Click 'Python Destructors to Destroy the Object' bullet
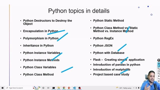The image size is (160, 90). pyautogui.click(x=47, y=22)
